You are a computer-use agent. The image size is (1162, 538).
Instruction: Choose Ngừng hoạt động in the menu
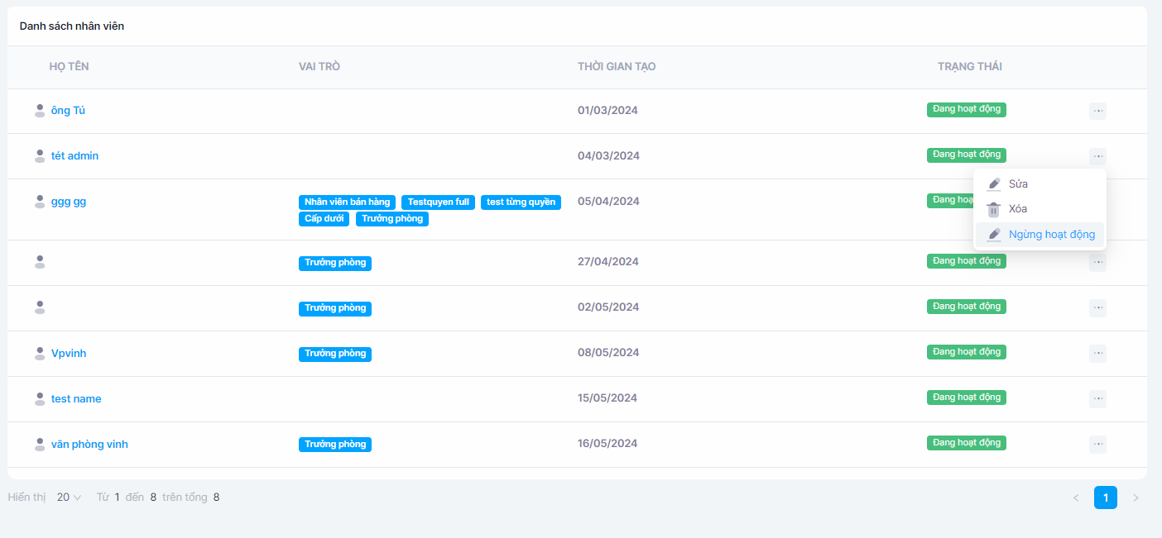[x=1051, y=235]
